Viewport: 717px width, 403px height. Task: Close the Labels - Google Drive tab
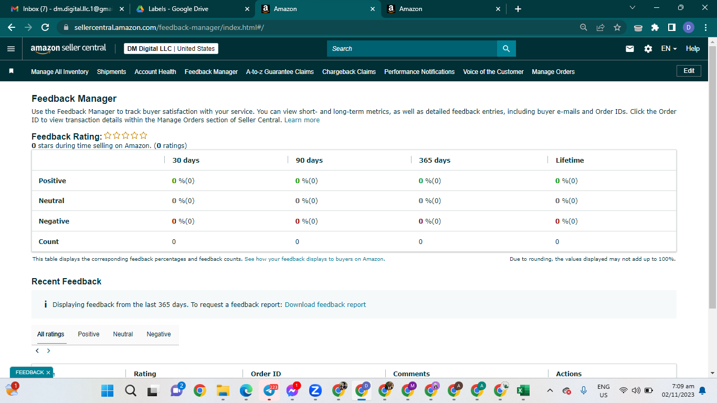[246, 9]
